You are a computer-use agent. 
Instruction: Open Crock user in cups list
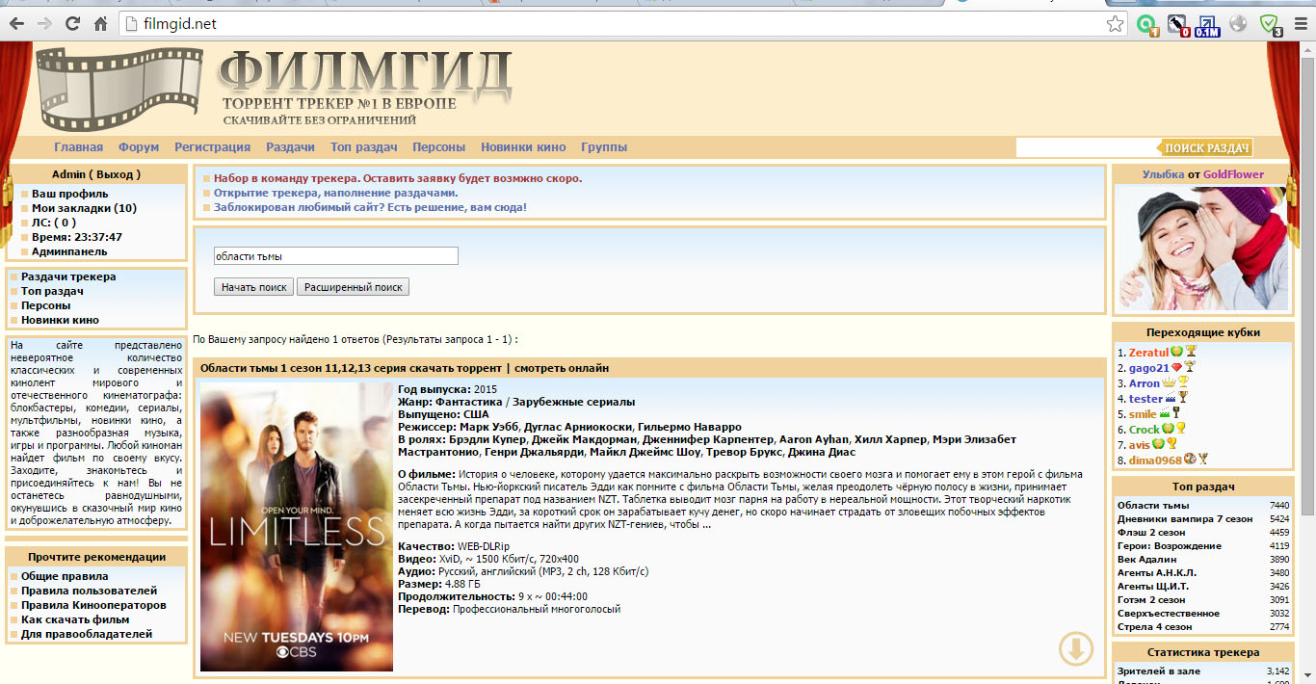1145,430
